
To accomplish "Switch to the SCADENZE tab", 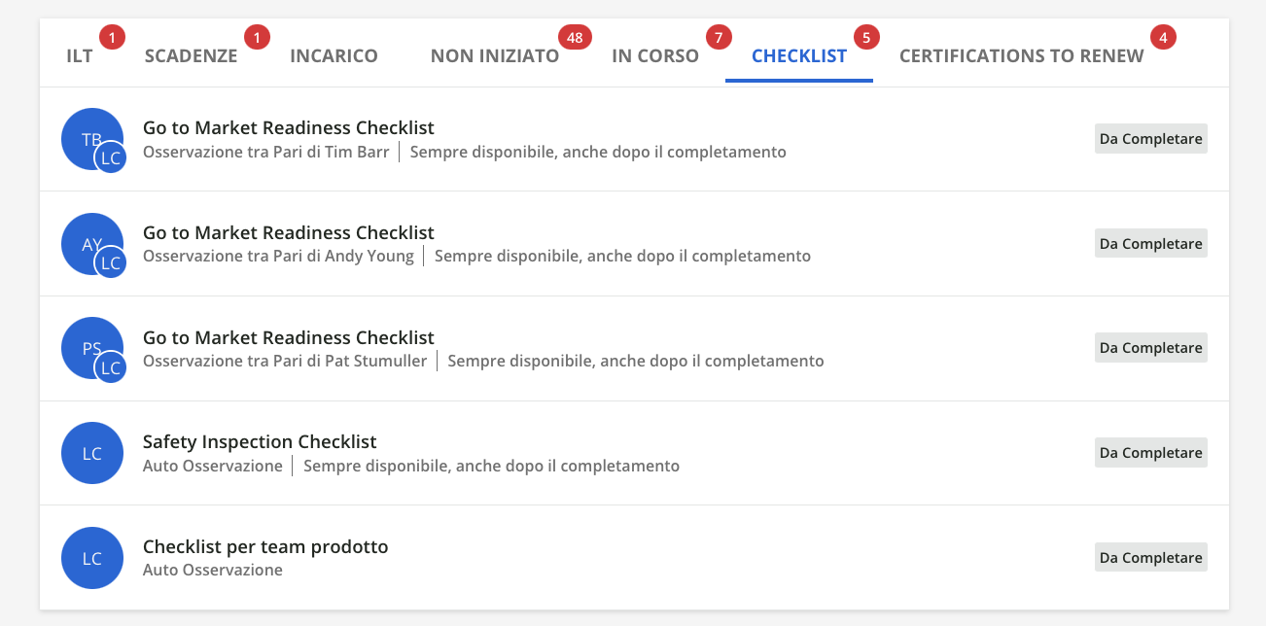I will coord(190,56).
